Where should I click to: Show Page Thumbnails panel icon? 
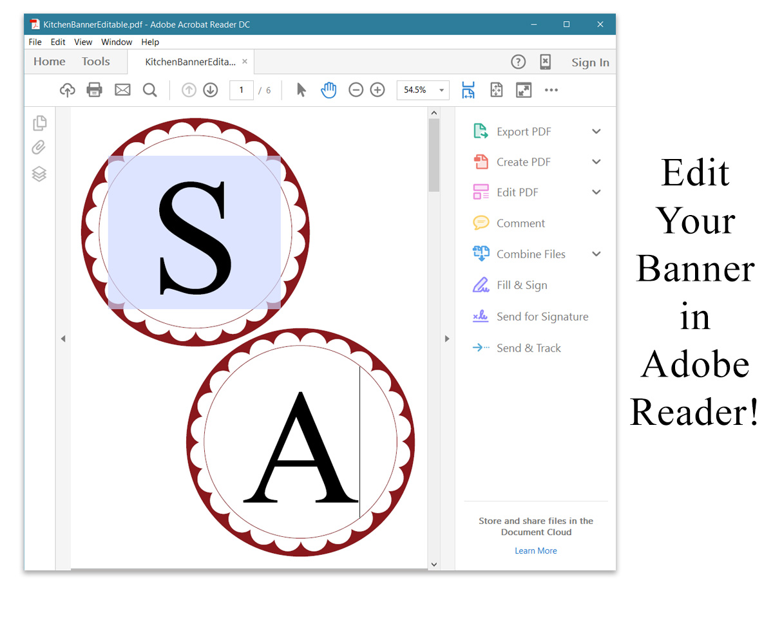39,122
